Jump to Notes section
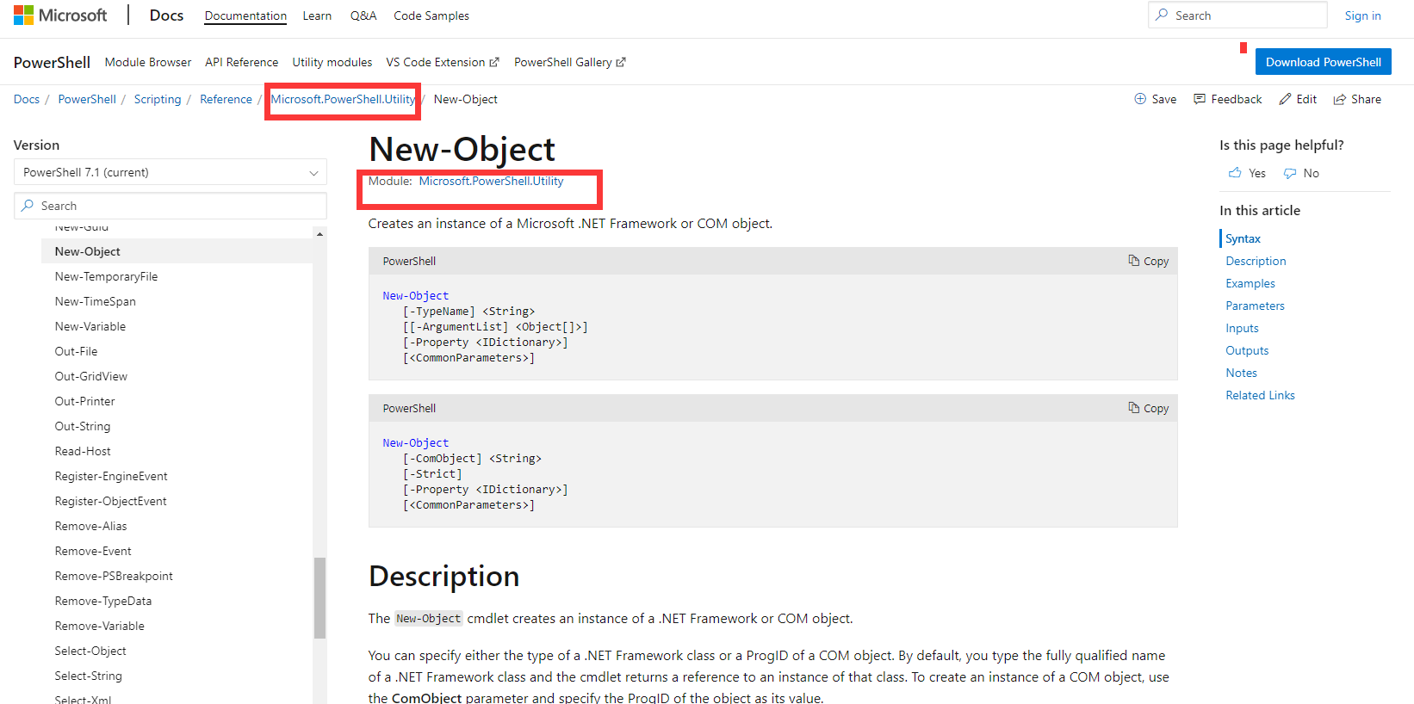The width and height of the screenshot is (1414, 704). (1241, 373)
